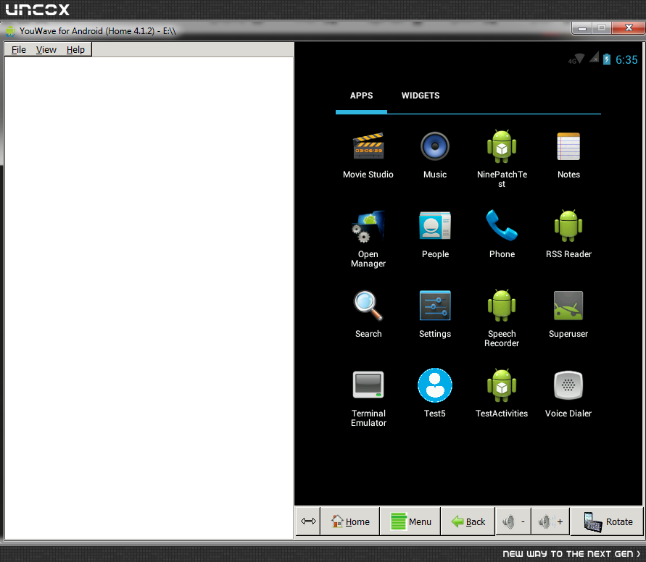Viewport: 646px width, 562px height.
Task: Minimize the YouWave window
Action: tap(581, 28)
